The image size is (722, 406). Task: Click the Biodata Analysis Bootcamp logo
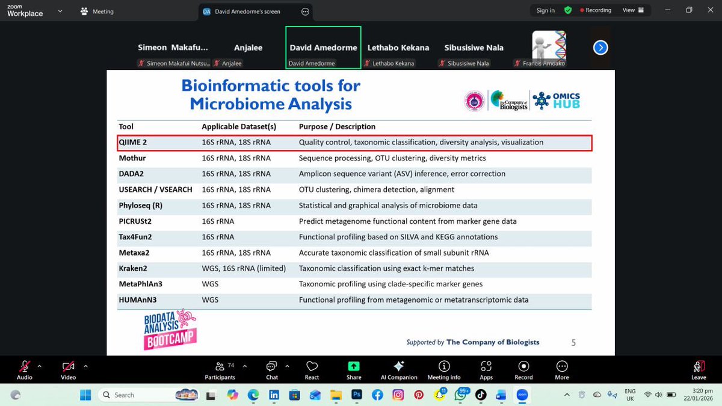(x=170, y=330)
